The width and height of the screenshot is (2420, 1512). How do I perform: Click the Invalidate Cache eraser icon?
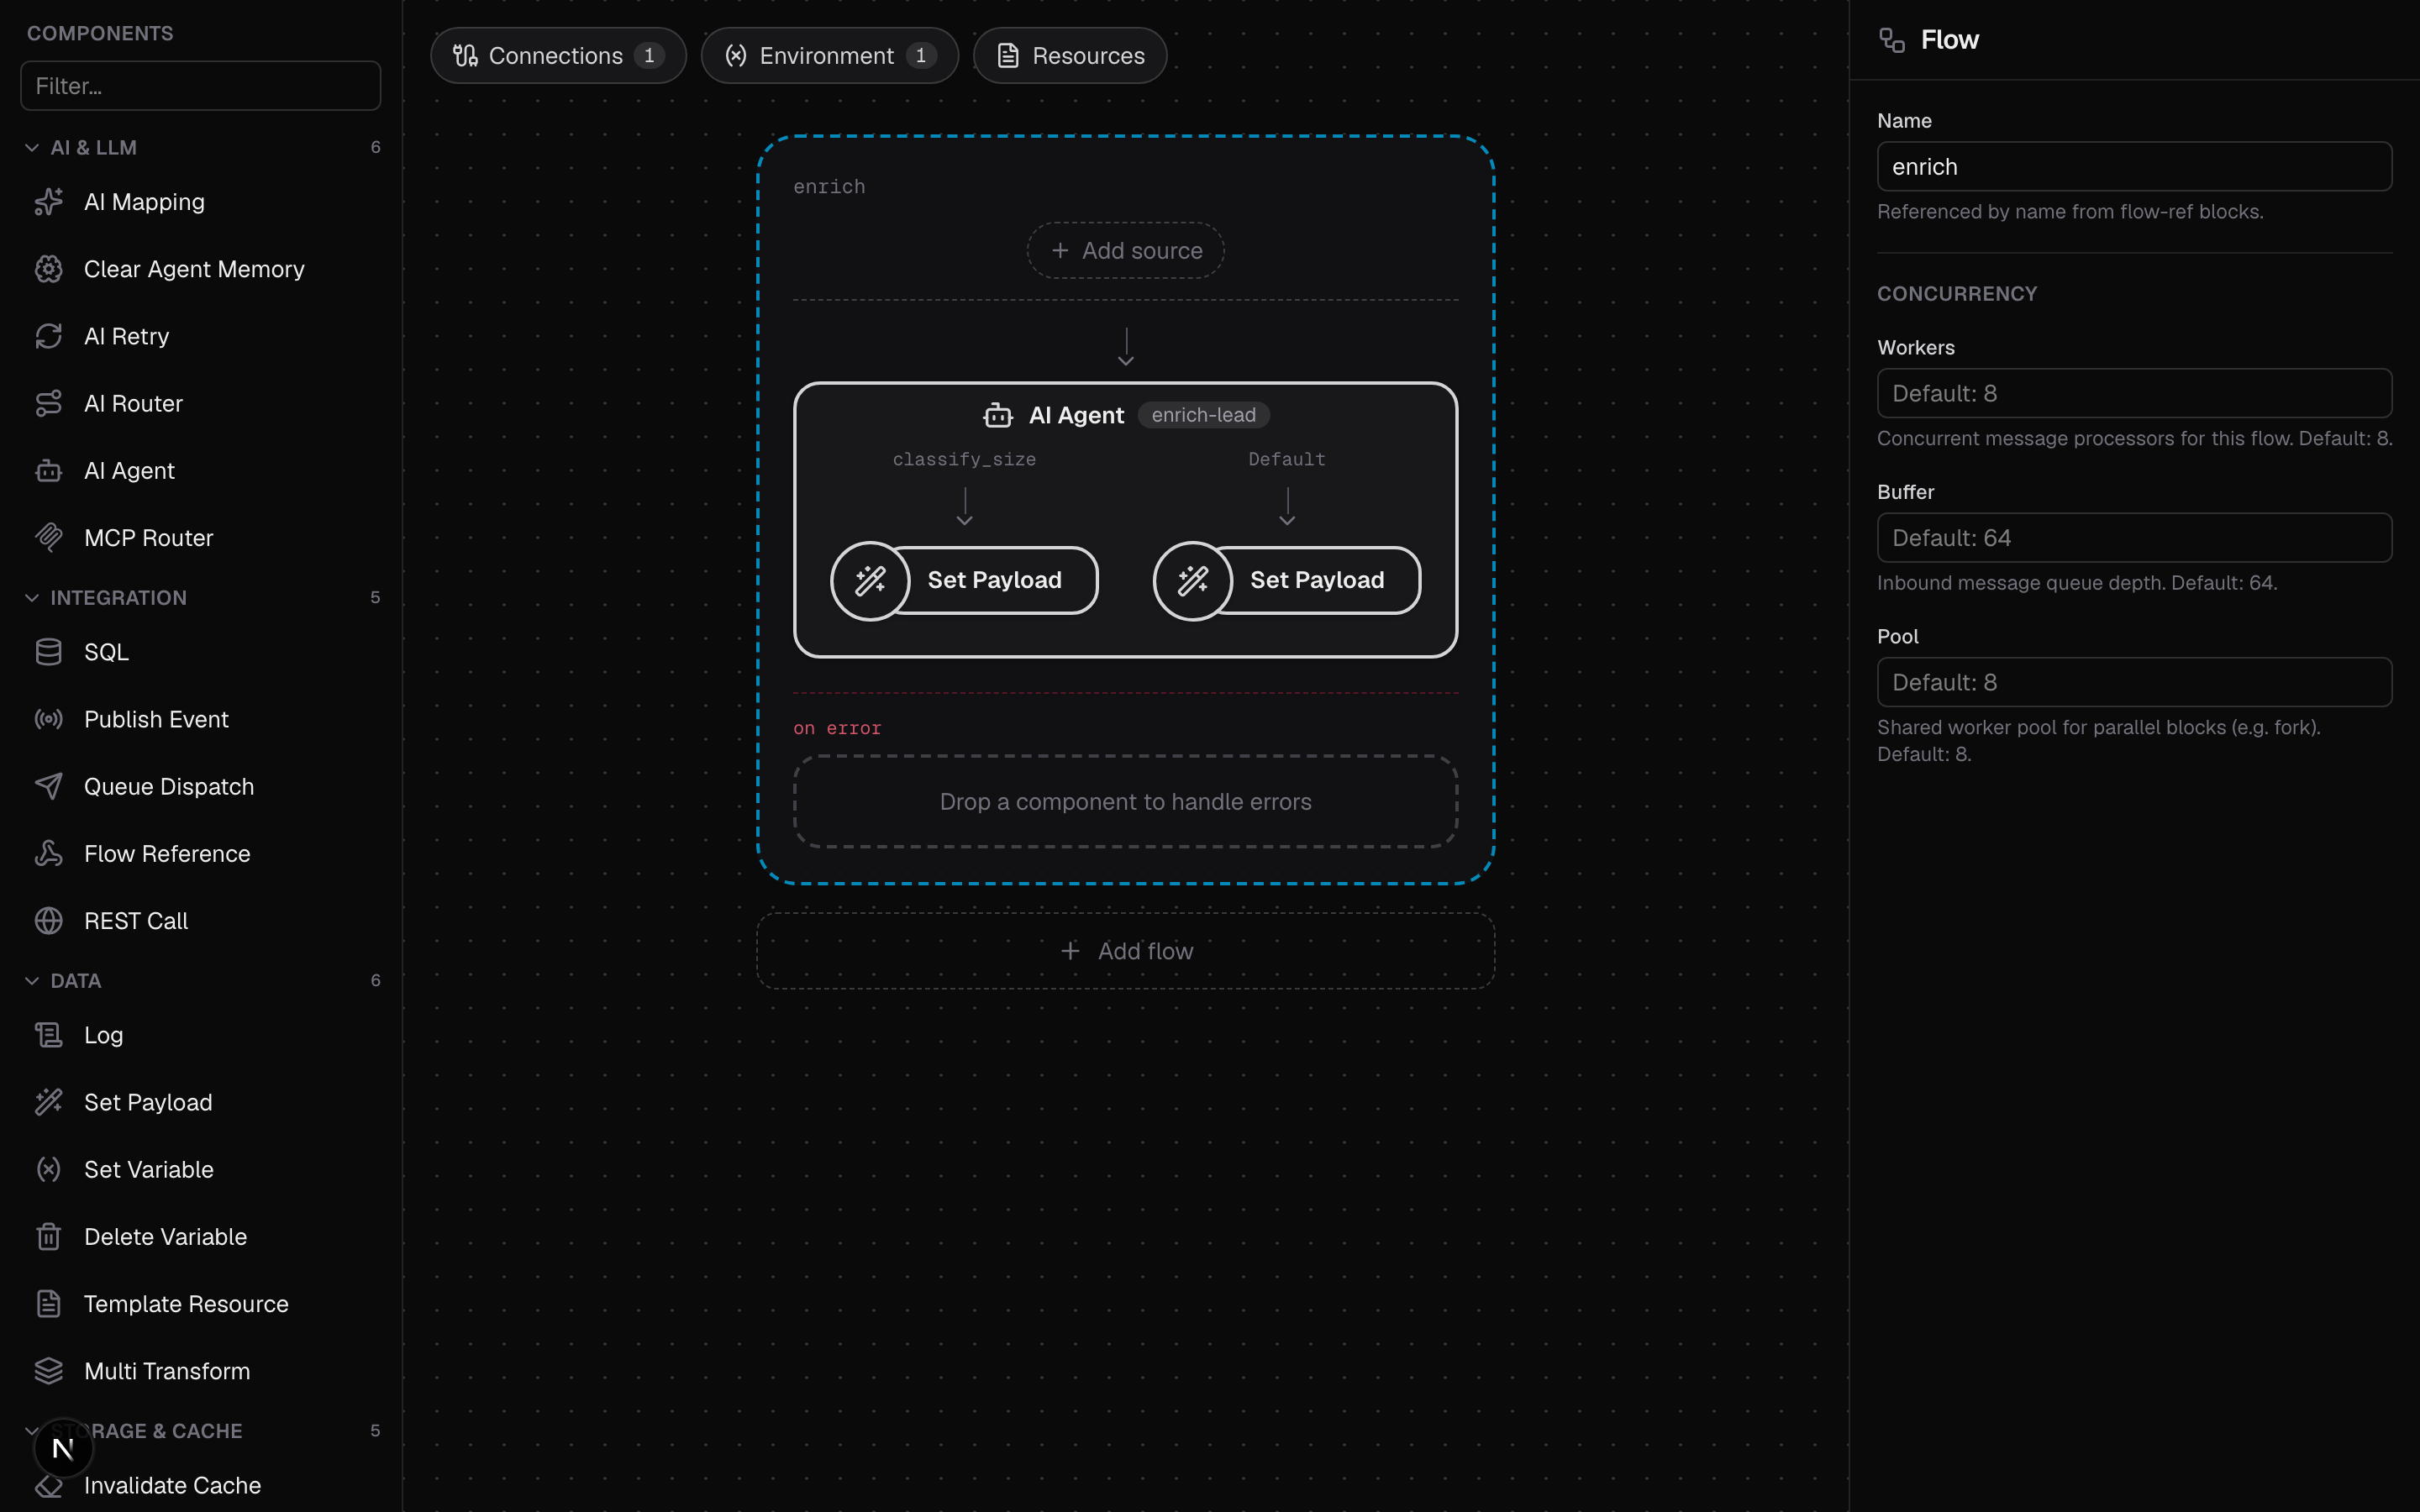coord(48,1486)
